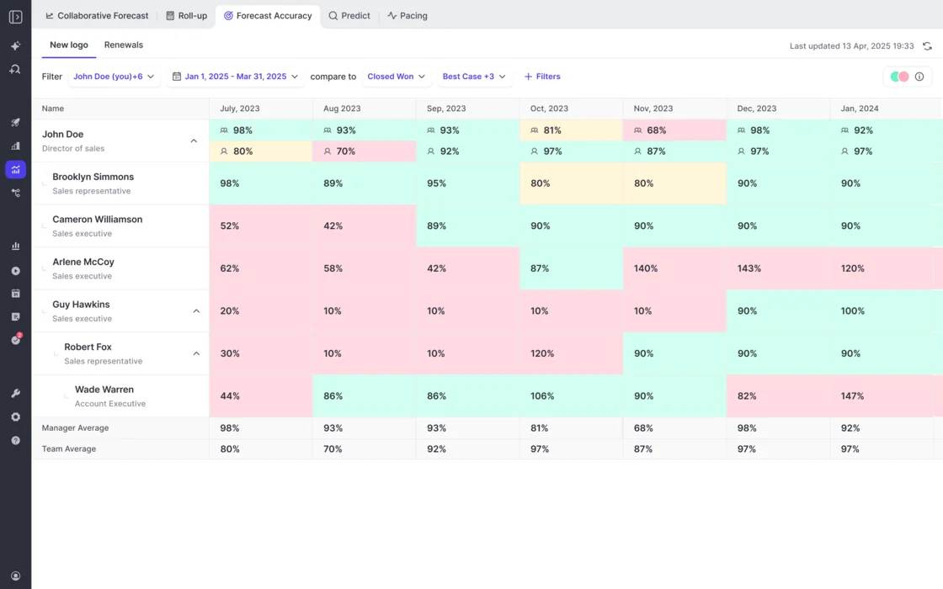Switch to the Roll-up tab
This screenshot has width=943, height=589.
186,16
